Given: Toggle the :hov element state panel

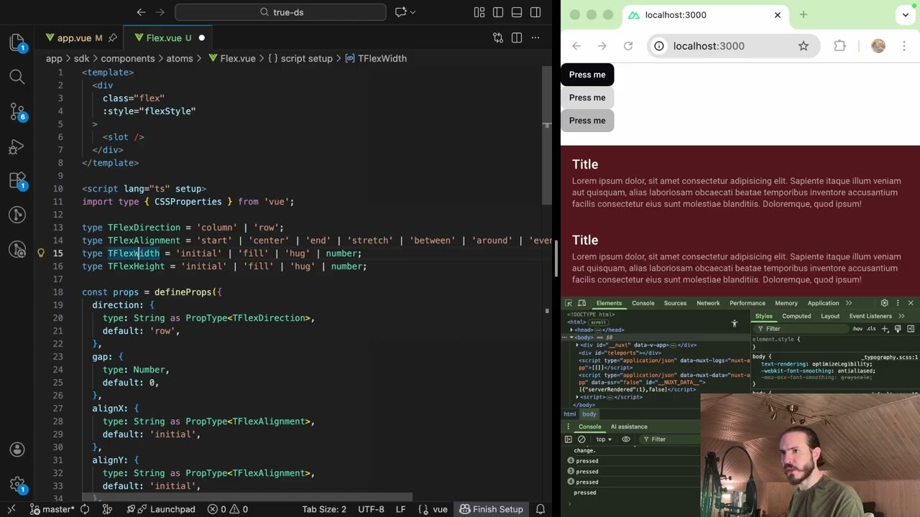Looking at the screenshot, I should coord(857,329).
